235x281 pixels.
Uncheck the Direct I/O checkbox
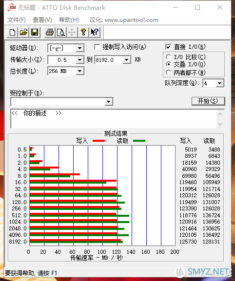tap(168, 47)
